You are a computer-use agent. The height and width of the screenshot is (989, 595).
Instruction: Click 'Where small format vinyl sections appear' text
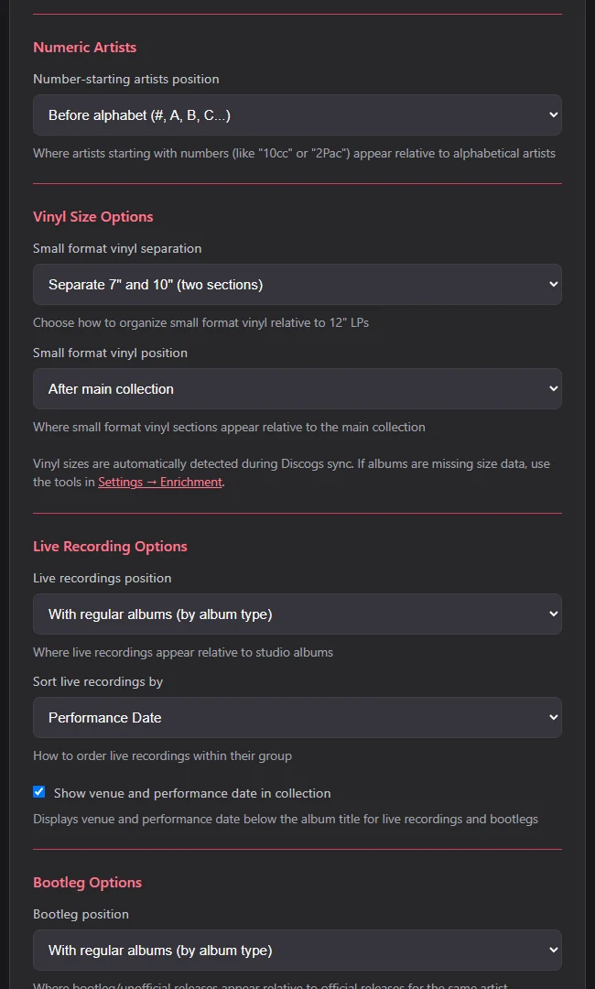pyautogui.click(x=229, y=427)
